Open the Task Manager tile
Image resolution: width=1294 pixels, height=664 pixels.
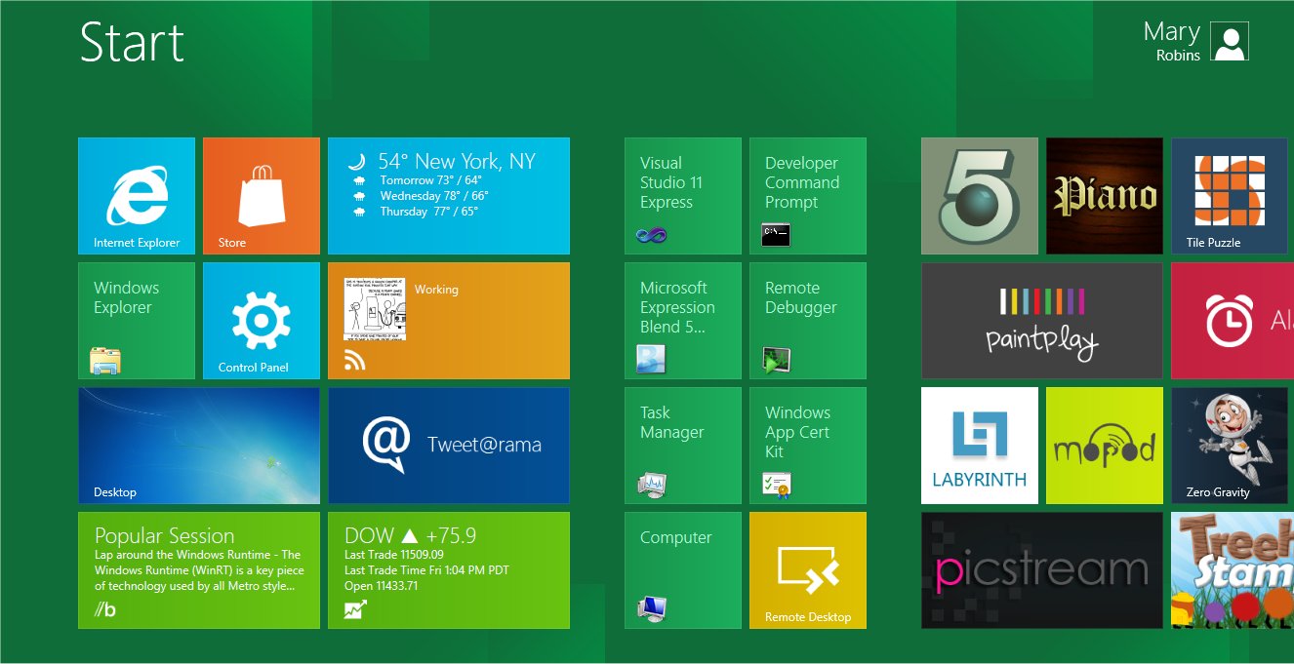tap(683, 446)
